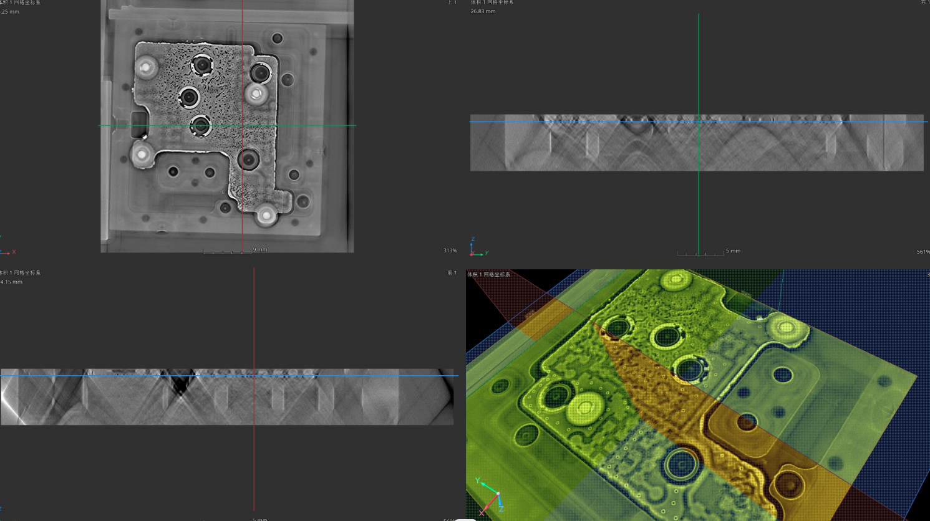Viewport: 930px width, 521px height.
Task: Select the green vertical slice line in the right view
Action: (x=699, y=134)
